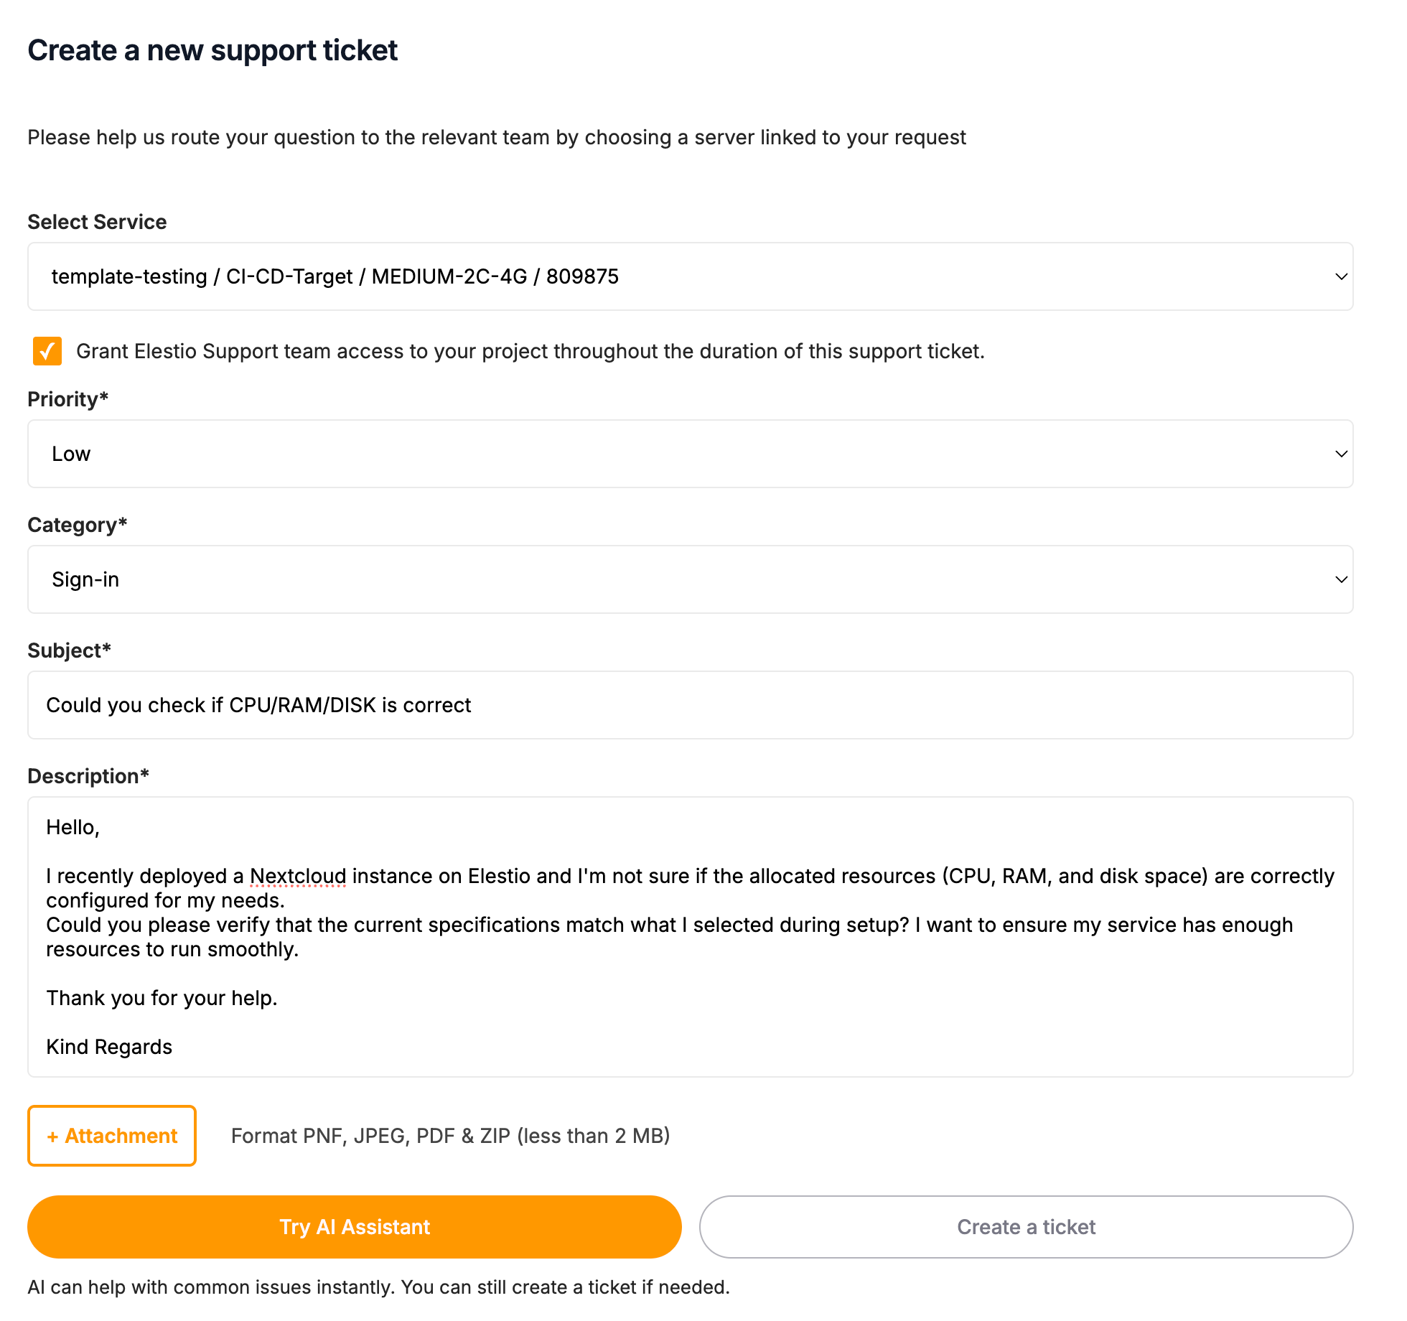Viewport: 1407px width, 1321px height.
Task: Click into the Description text area
Action: 689,933
